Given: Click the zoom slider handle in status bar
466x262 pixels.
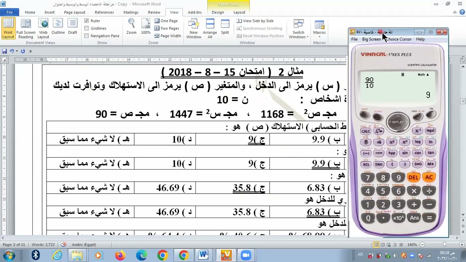Looking at the screenshot, I should coord(445,245).
